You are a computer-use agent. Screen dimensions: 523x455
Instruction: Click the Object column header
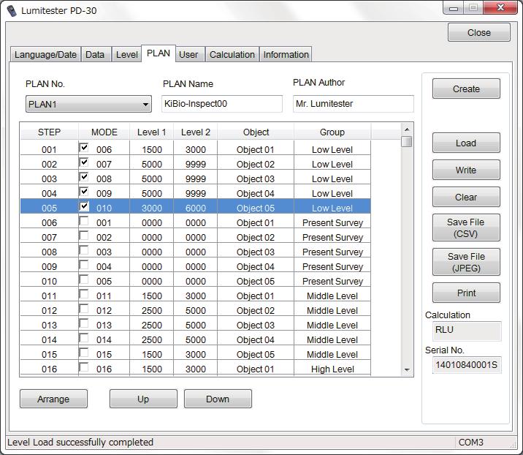click(256, 132)
